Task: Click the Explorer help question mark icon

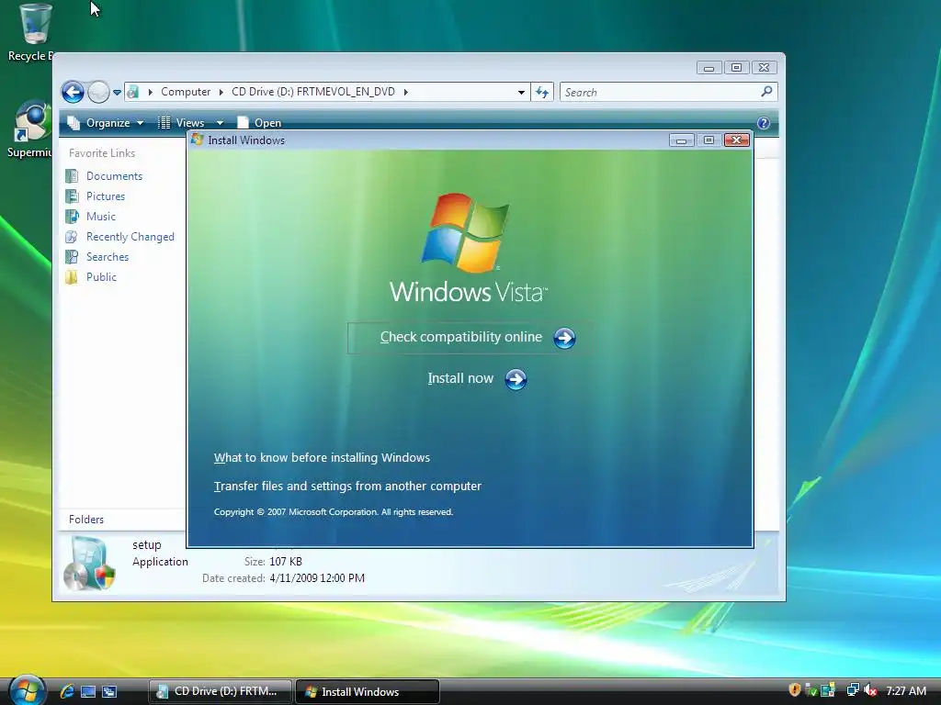Action: click(x=764, y=123)
